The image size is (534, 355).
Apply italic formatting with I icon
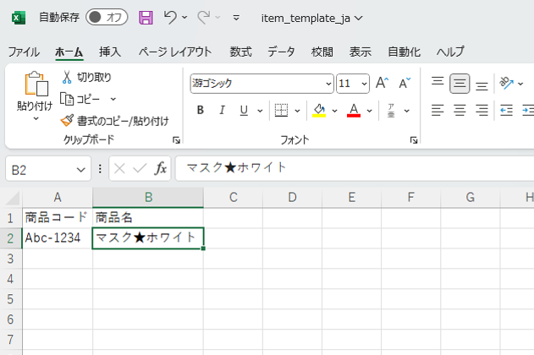click(223, 110)
